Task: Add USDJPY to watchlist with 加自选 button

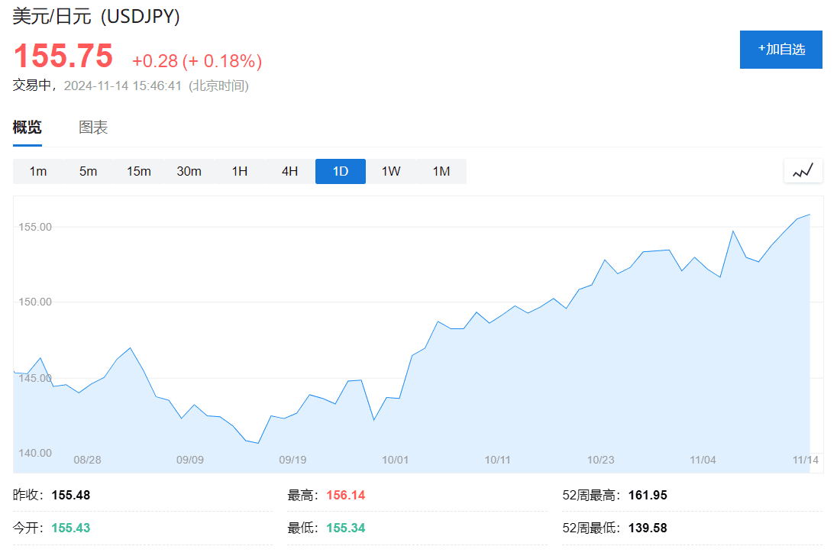Action: click(781, 50)
